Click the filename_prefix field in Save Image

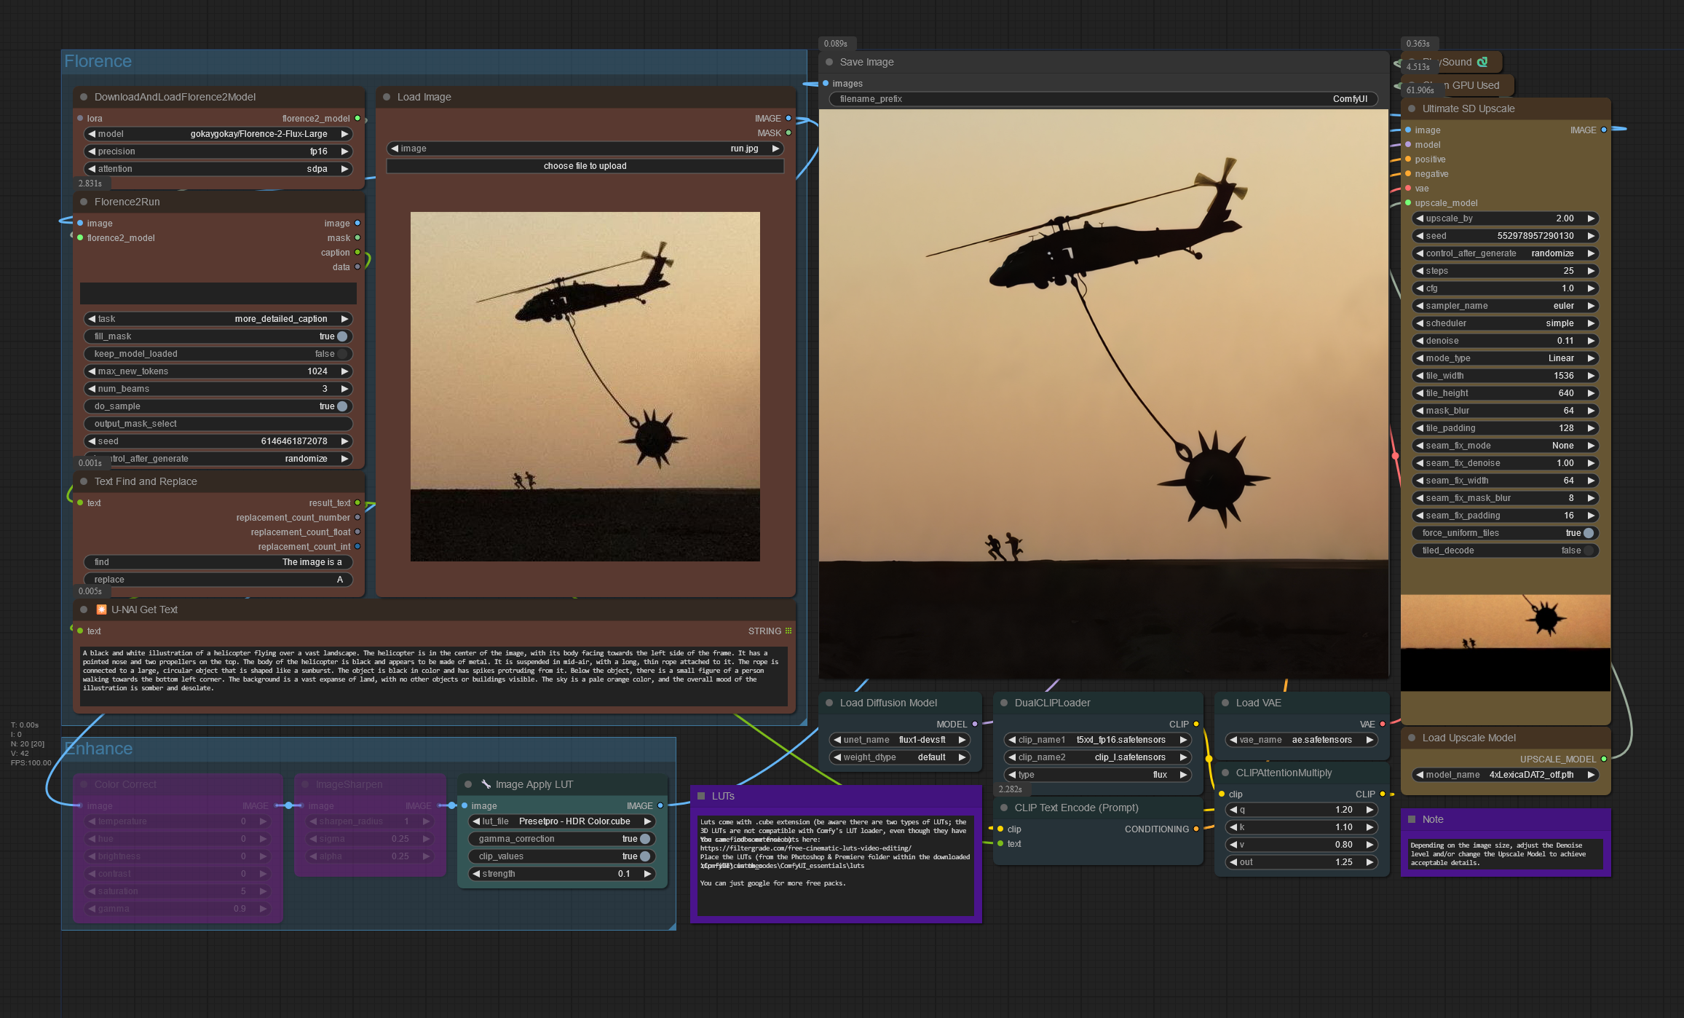1102,99
